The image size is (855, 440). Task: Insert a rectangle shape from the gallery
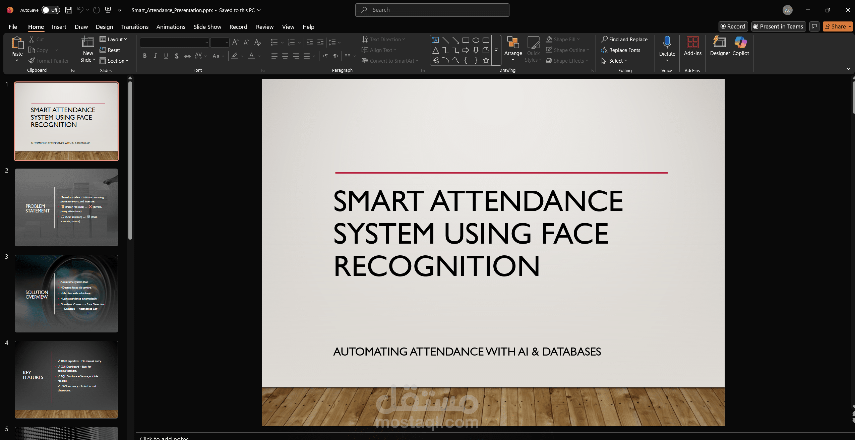(x=465, y=40)
